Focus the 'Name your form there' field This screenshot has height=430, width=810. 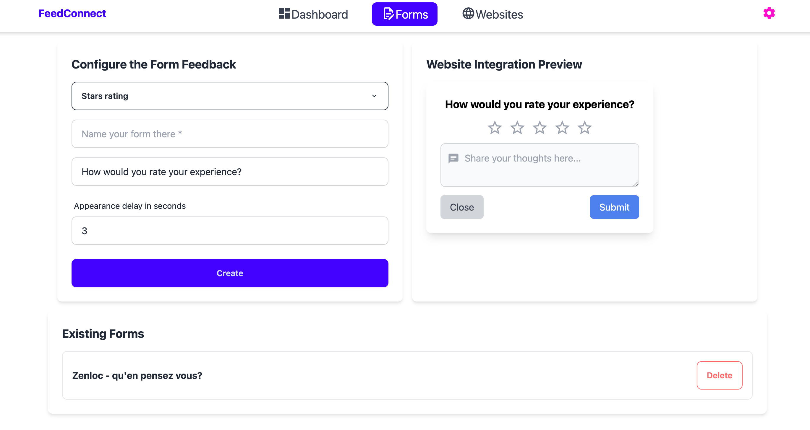click(230, 134)
